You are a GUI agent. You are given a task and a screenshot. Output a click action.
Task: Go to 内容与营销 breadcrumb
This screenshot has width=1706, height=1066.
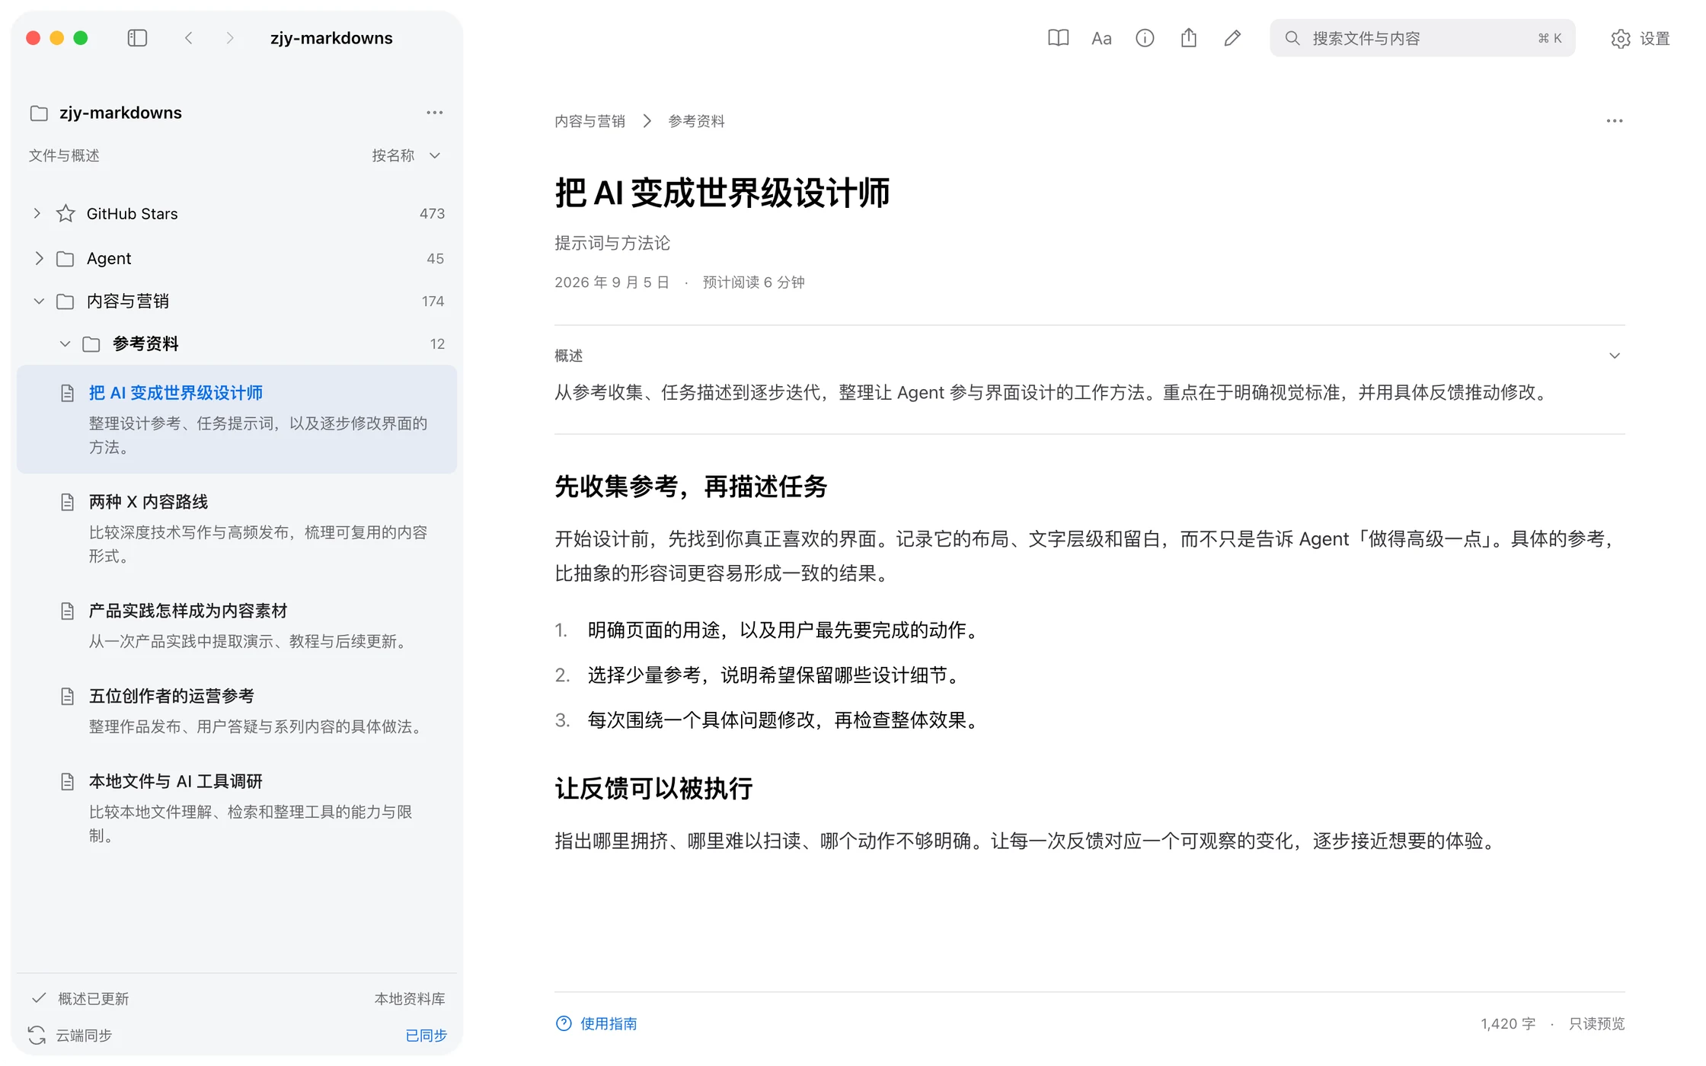589,121
